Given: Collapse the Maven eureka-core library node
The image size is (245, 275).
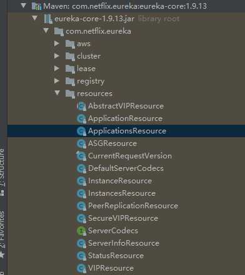Looking at the screenshot, I should click(23, 6).
